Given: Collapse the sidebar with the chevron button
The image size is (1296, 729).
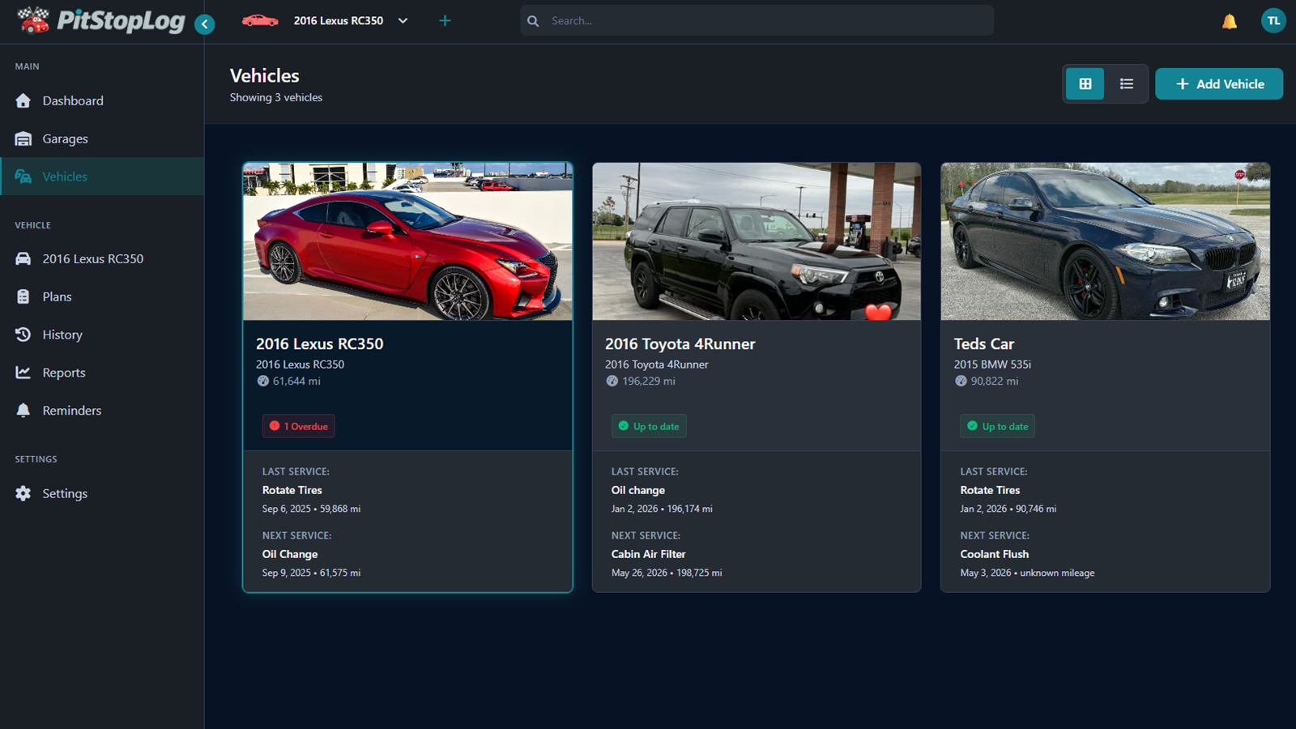Looking at the screenshot, I should pos(204,24).
